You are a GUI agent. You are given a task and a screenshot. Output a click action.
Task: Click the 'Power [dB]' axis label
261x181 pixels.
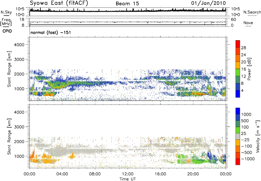pos(249,69)
